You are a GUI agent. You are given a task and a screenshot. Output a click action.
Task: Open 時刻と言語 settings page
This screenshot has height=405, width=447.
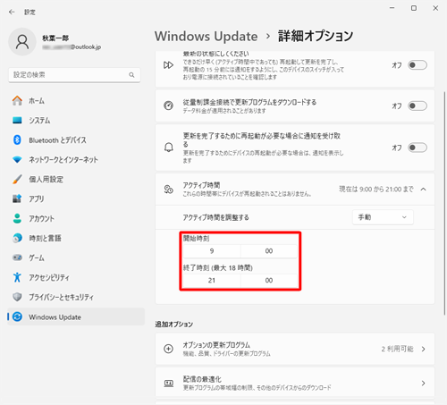pyautogui.click(x=76, y=238)
